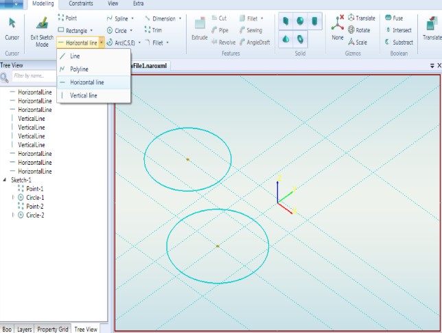Collapse the Sketch-1 tree node
Viewport: 442px width, 333px height.
[x=5, y=180]
